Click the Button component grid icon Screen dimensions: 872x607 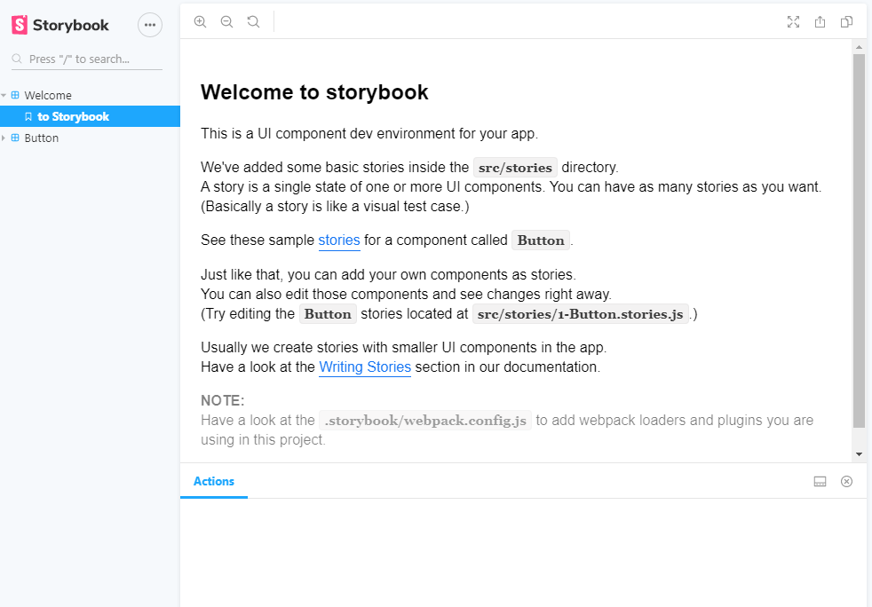15,138
